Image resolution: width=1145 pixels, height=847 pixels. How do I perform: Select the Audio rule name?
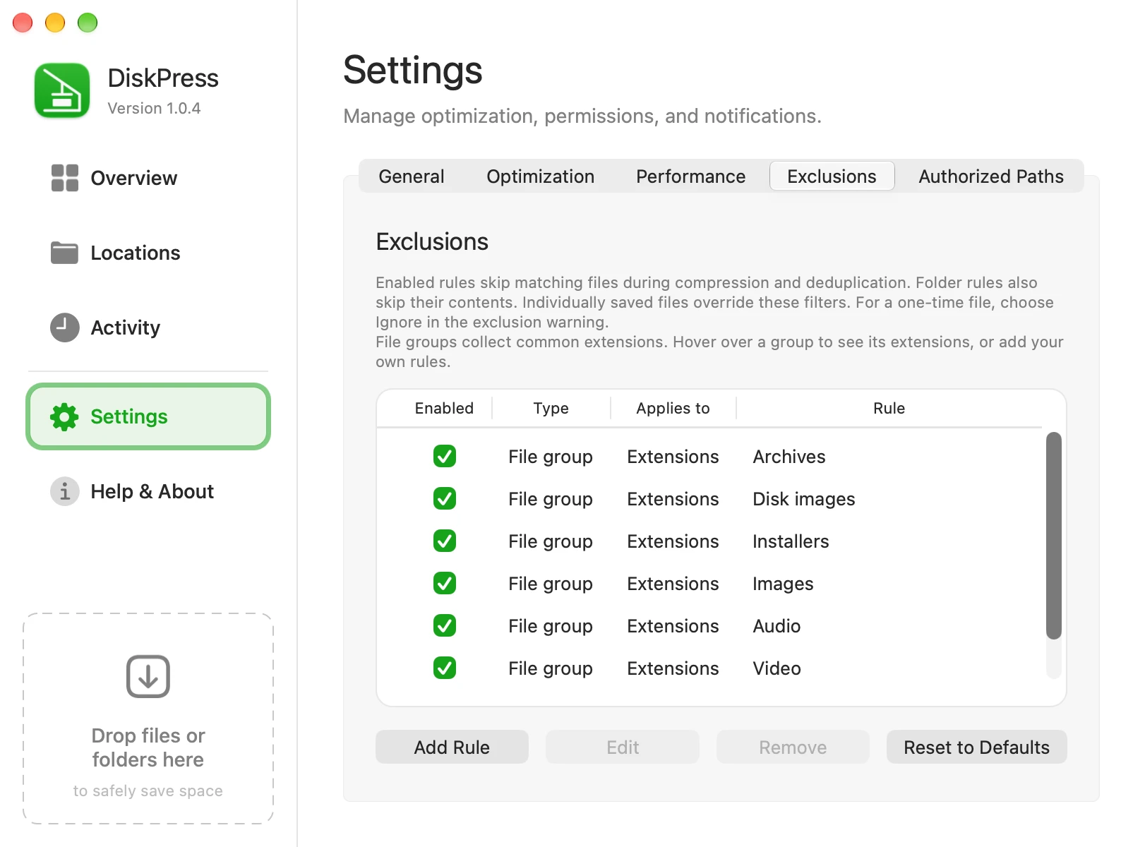pyautogui.click(x=777, y=626)
